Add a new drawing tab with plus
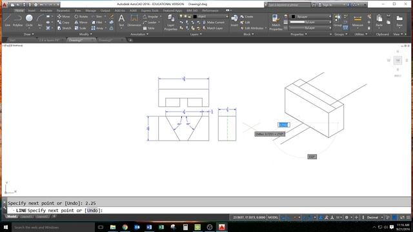The image size is (413, 232). click(x=130, y=40)
